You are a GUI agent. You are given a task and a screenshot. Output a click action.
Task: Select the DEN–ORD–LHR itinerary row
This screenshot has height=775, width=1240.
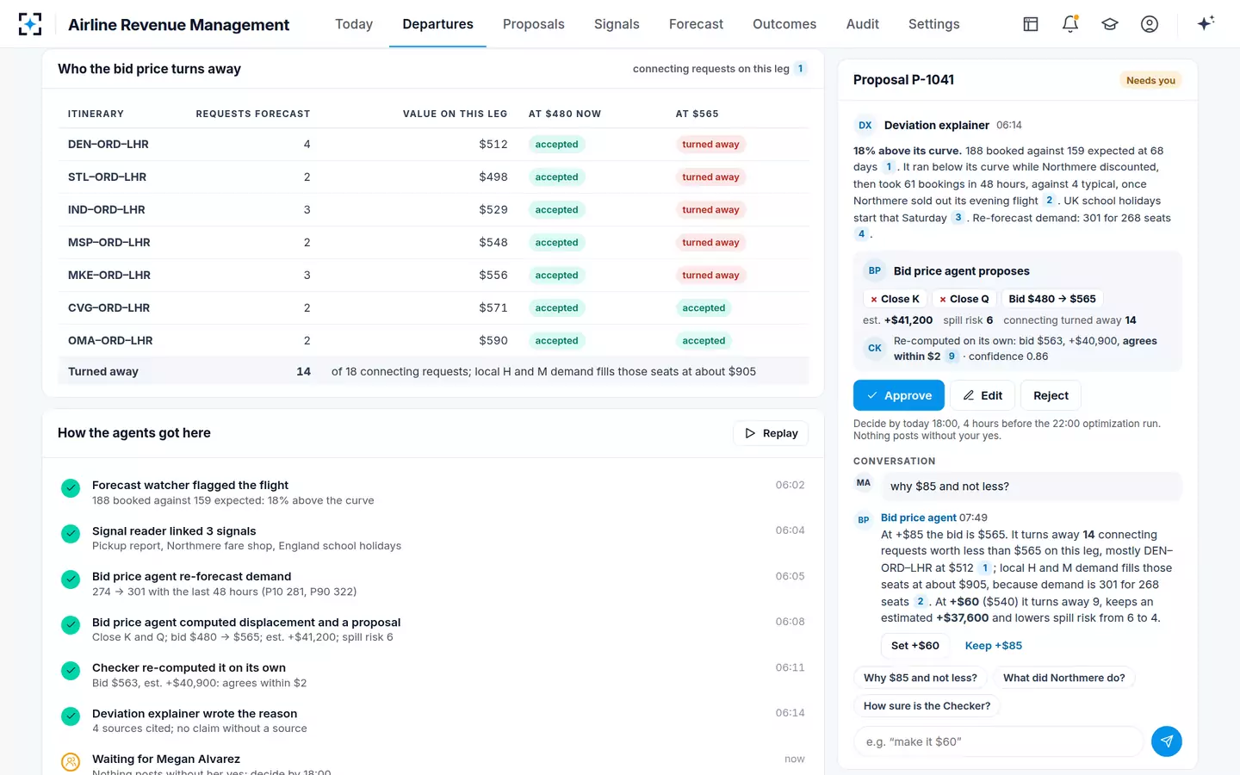[433, 145]
